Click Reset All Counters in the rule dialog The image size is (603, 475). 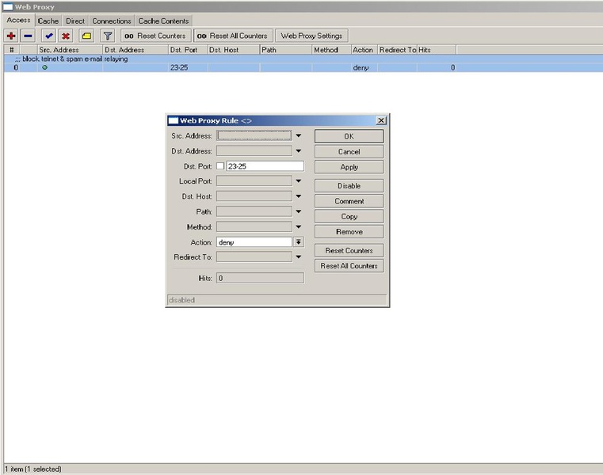(349, 266)
